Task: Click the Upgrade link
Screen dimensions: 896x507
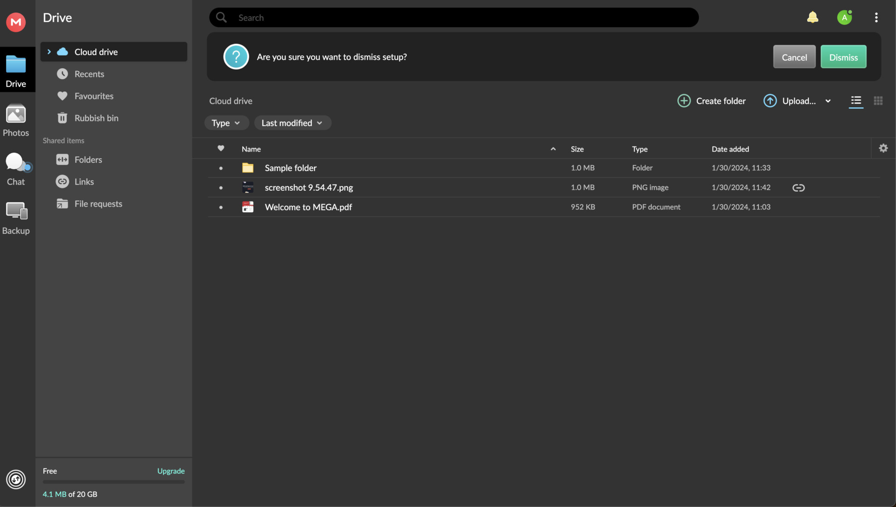Action: (x=170, y=471)
